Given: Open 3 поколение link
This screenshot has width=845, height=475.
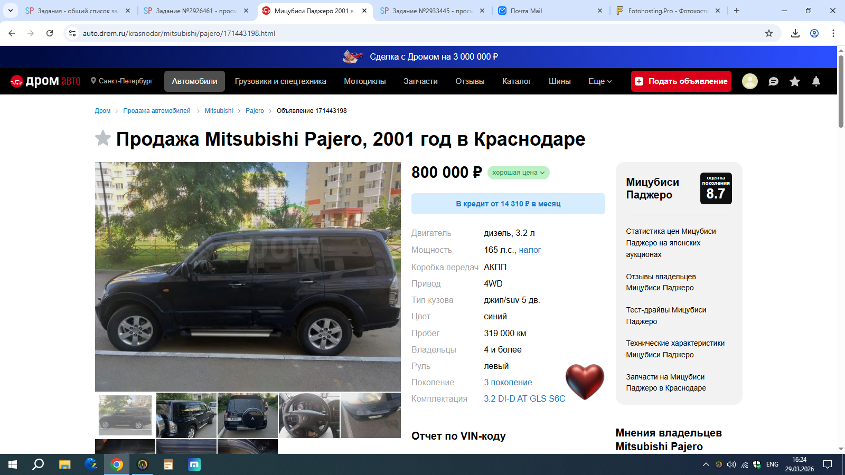Looking at the screenshot, I should pos(508,383).
